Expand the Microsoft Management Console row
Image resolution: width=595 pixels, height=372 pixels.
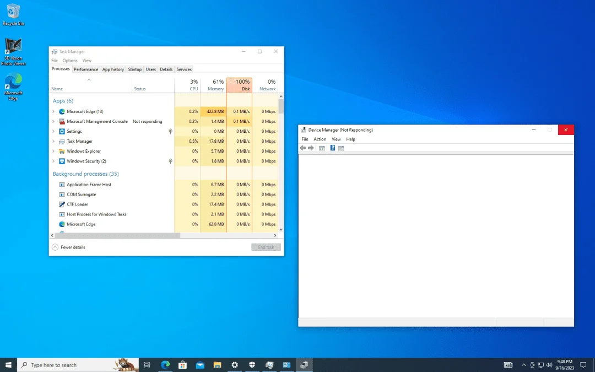tap(53, 121)
